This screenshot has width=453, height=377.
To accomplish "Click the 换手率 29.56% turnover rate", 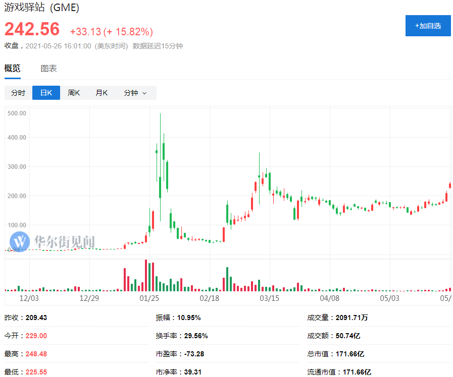I will [196, 336].
